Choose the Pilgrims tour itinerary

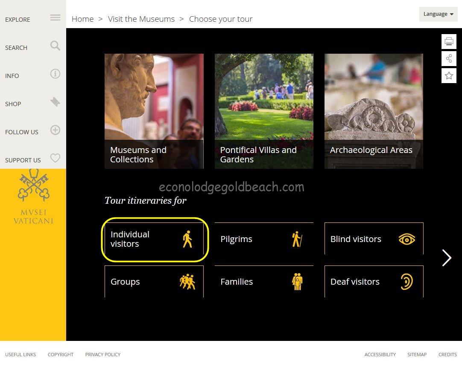[264, 239]
